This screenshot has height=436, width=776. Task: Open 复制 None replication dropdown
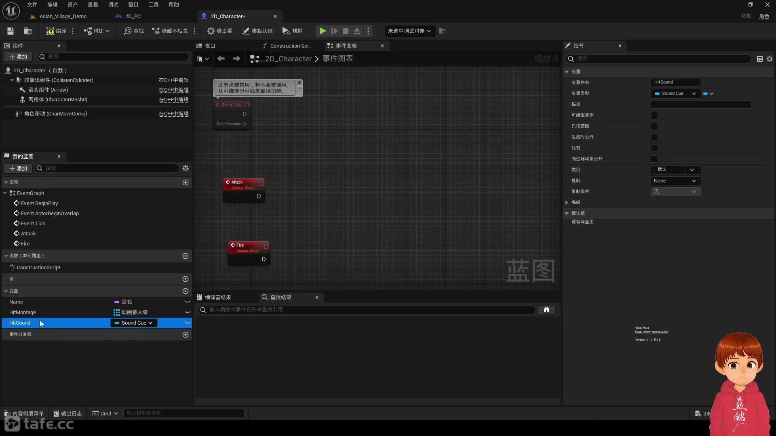tap(675, 181)
